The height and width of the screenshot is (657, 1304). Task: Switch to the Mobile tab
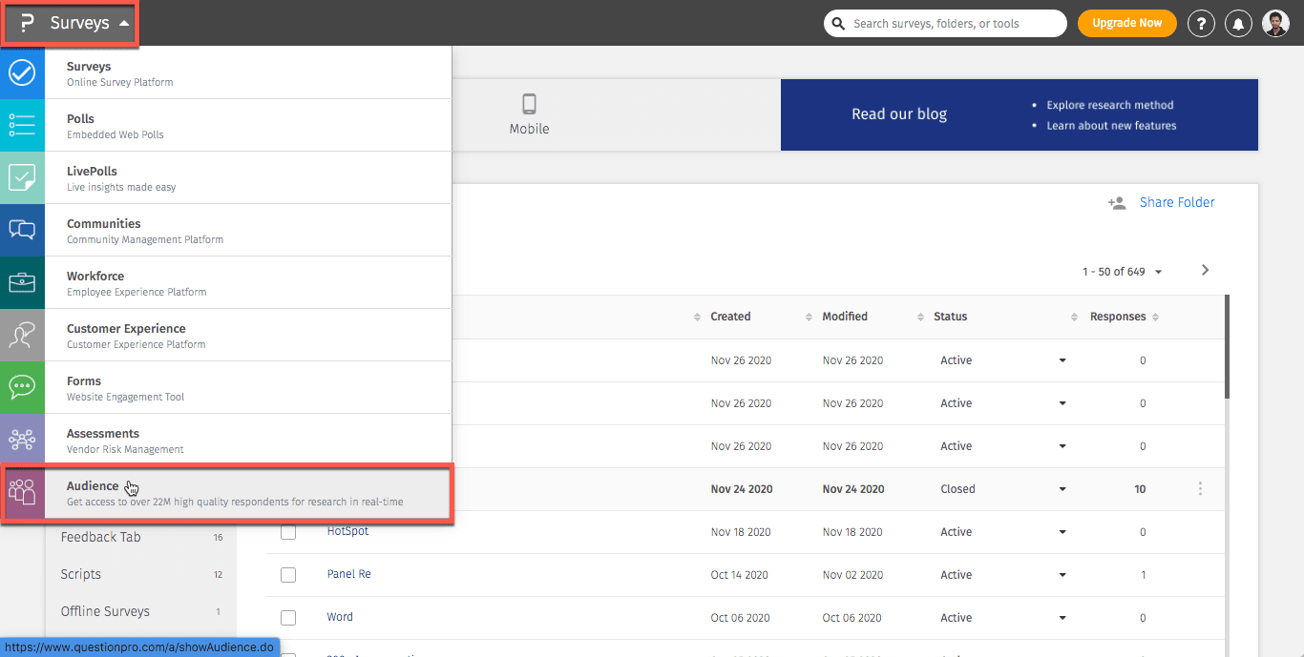(x=529, y=114)
